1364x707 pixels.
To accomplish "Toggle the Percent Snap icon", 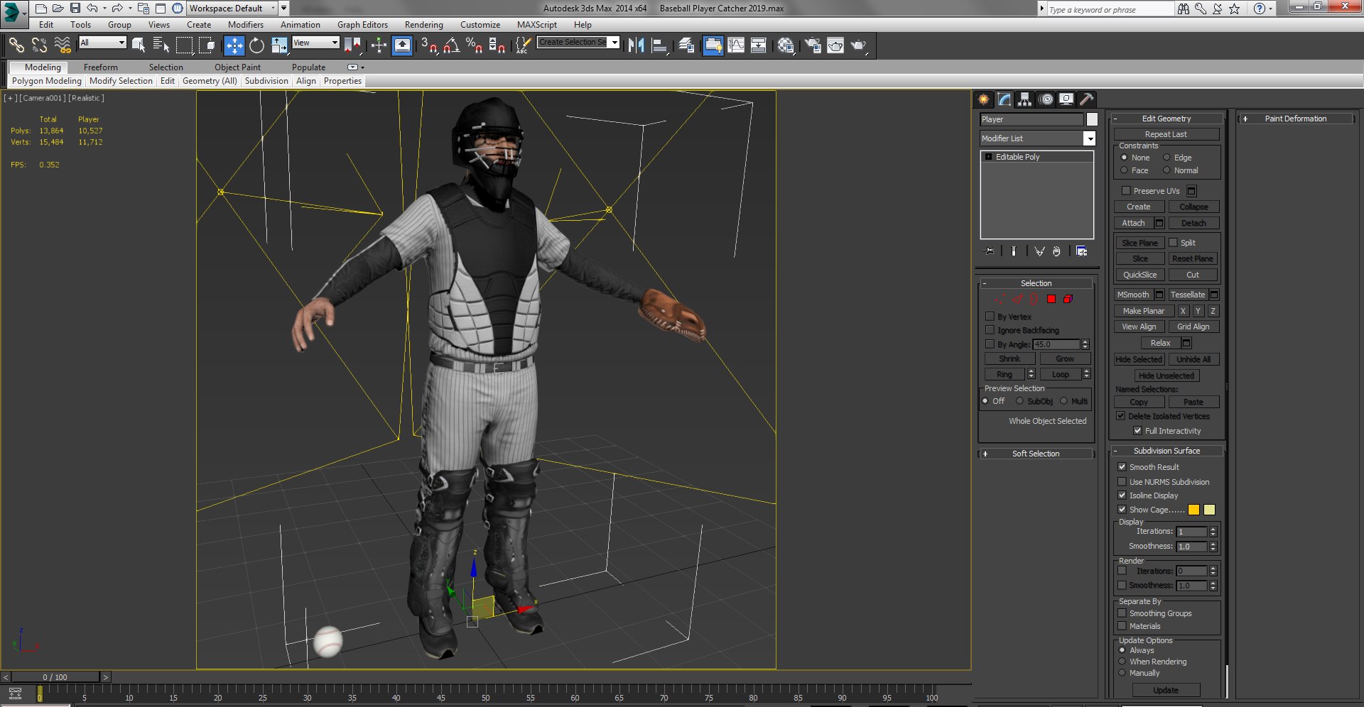I will click(x=474, y=45).
